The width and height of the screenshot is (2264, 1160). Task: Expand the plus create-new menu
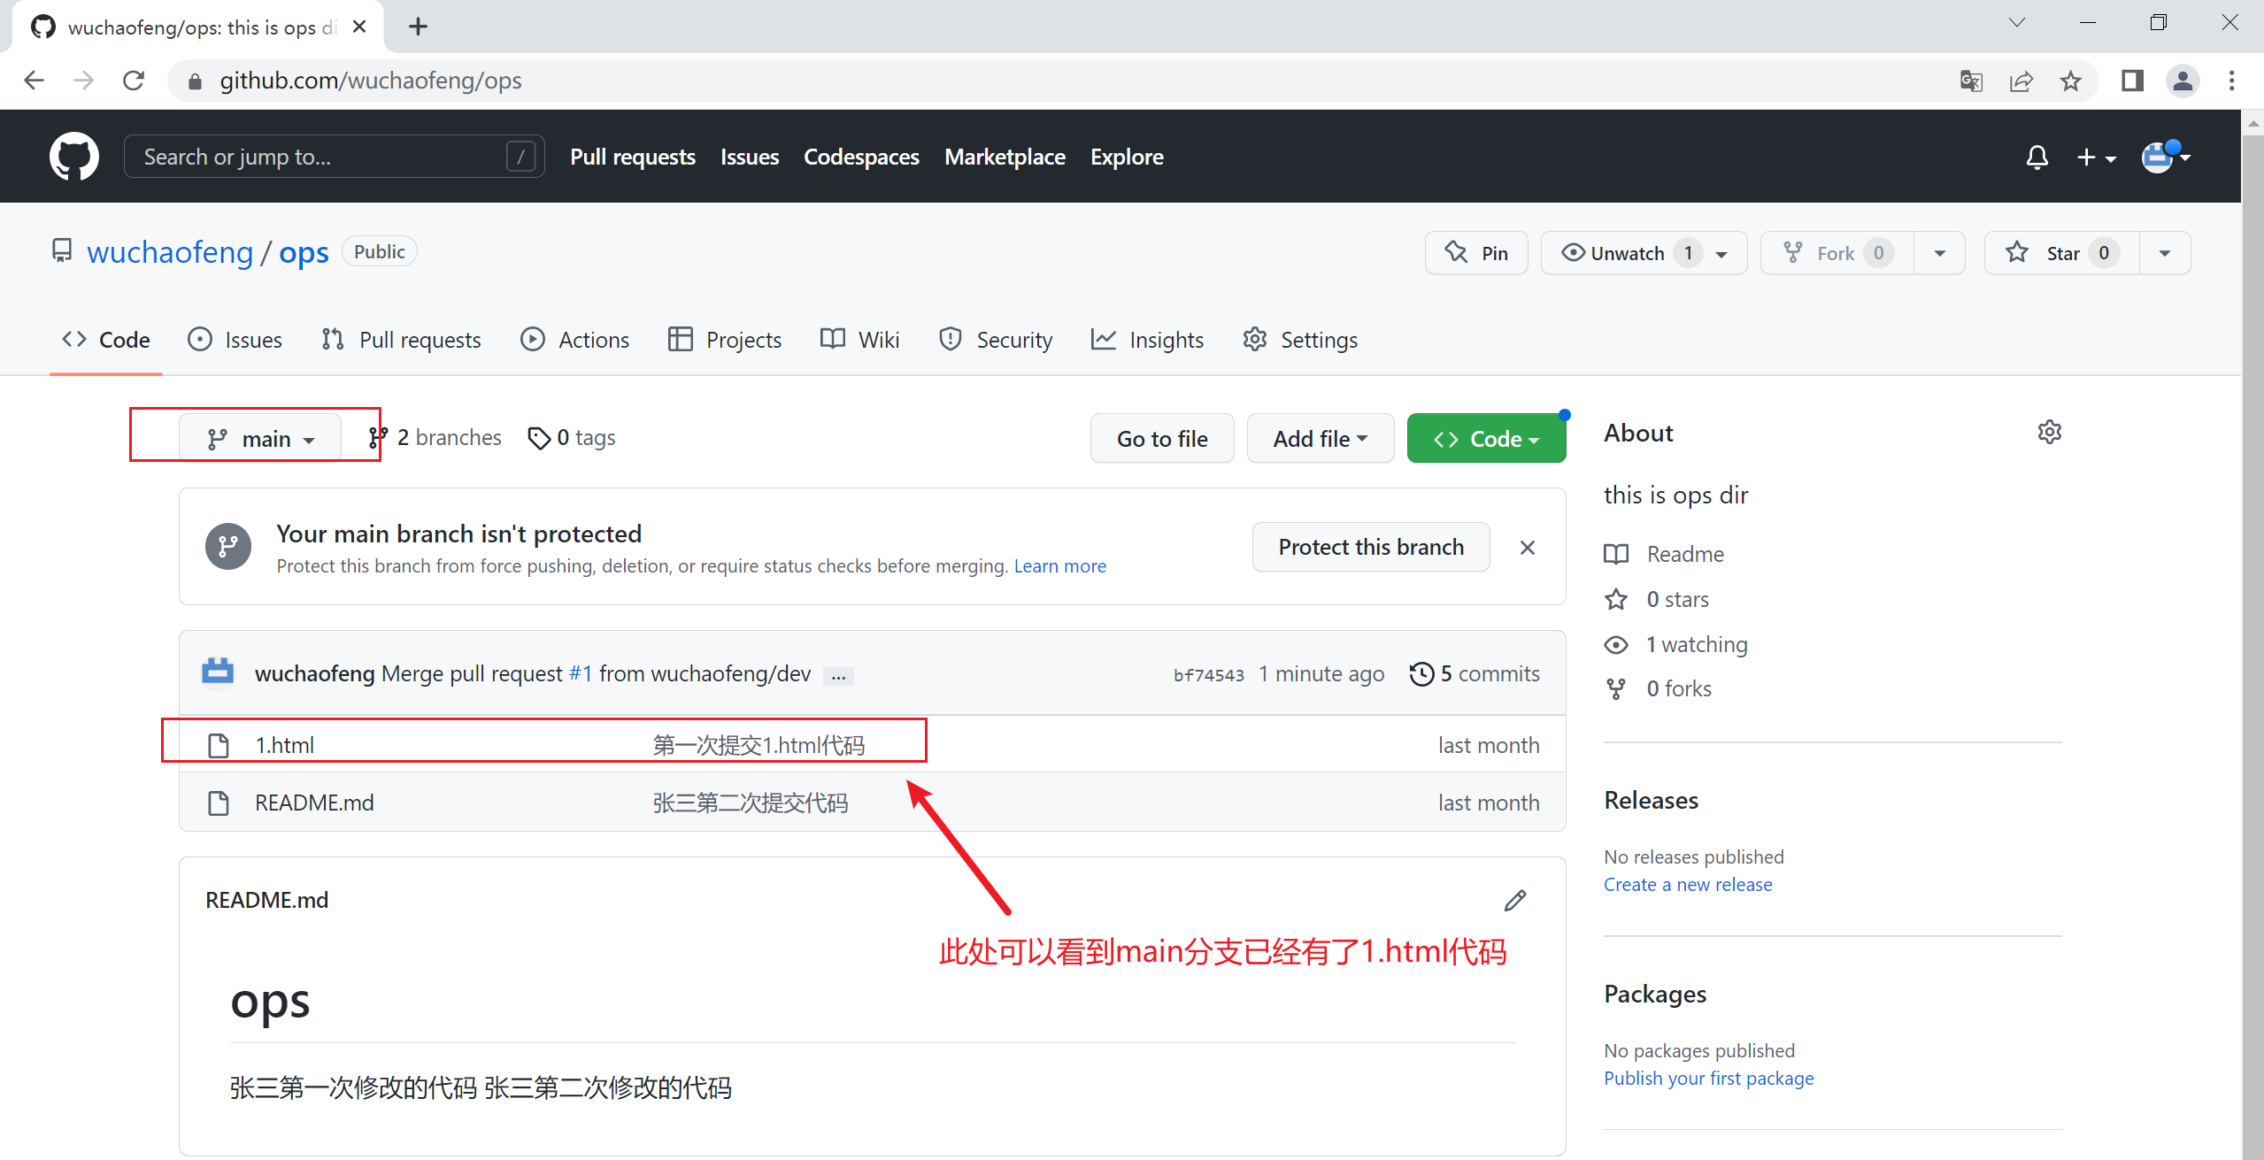2096,157
